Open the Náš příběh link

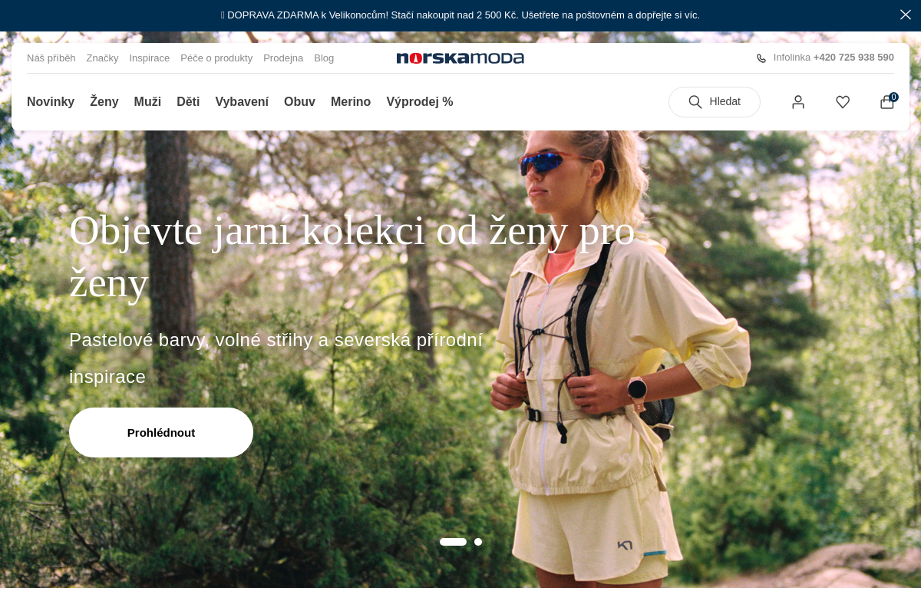51,58
